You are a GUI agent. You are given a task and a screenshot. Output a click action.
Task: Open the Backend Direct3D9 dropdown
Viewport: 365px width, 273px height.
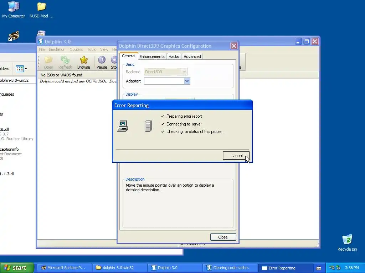[184, 72]
